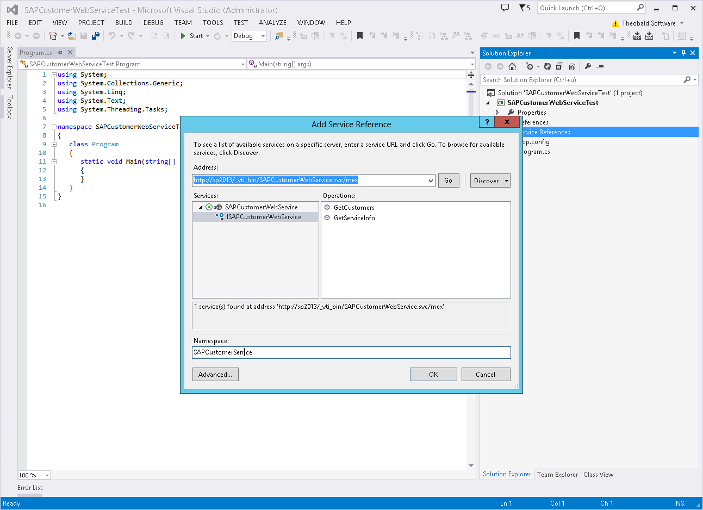Click the Save All toolbar icon
703x510 pixels.
96,36
